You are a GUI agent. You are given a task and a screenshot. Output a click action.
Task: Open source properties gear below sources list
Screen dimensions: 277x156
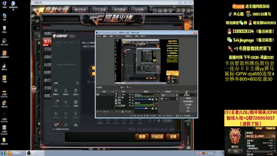coord(123,112)
